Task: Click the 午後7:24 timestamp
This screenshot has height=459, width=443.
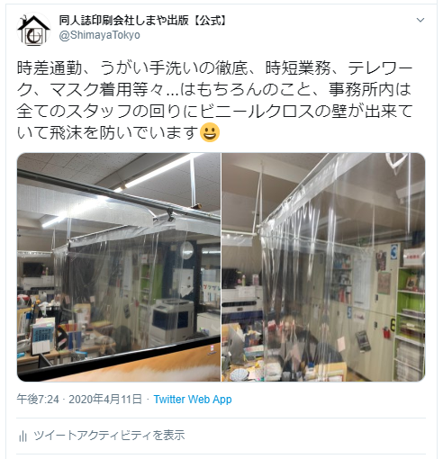Action: click(38, 400)
